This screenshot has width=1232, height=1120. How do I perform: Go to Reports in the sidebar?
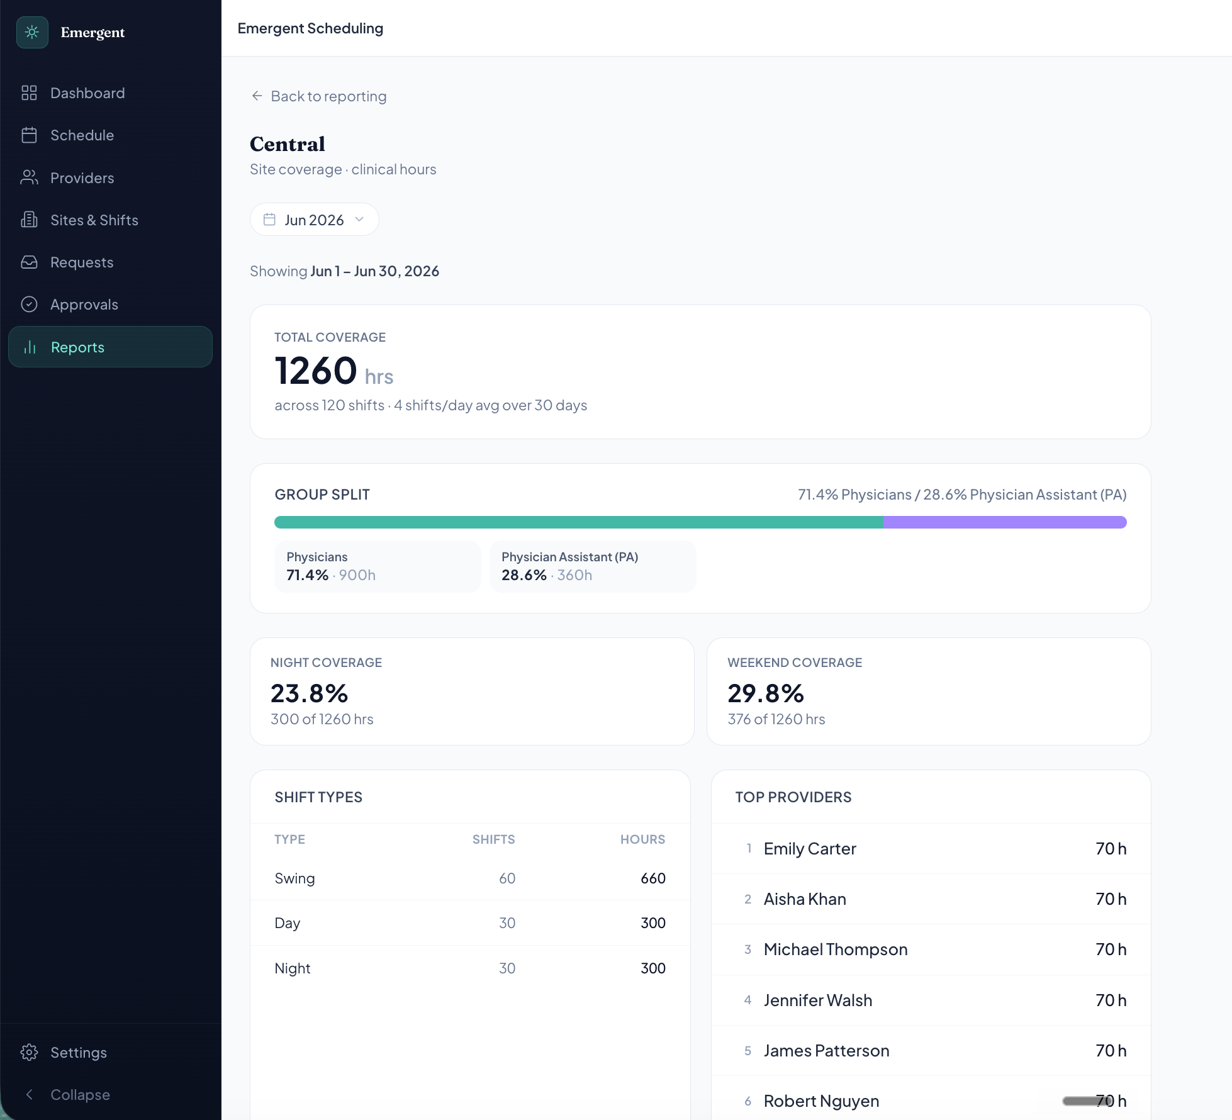coord(110,347)
